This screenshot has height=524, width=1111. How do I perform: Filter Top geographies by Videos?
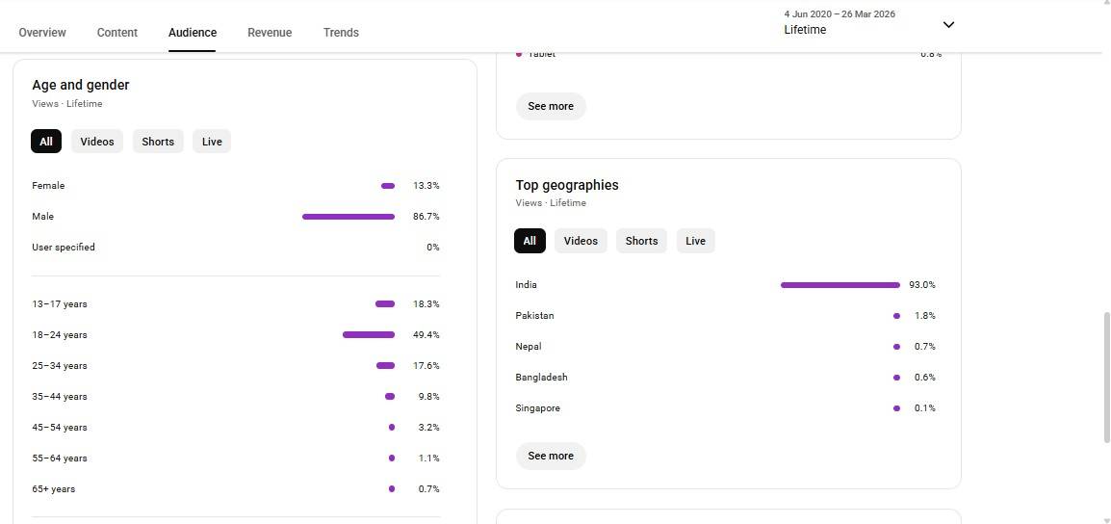581,241
